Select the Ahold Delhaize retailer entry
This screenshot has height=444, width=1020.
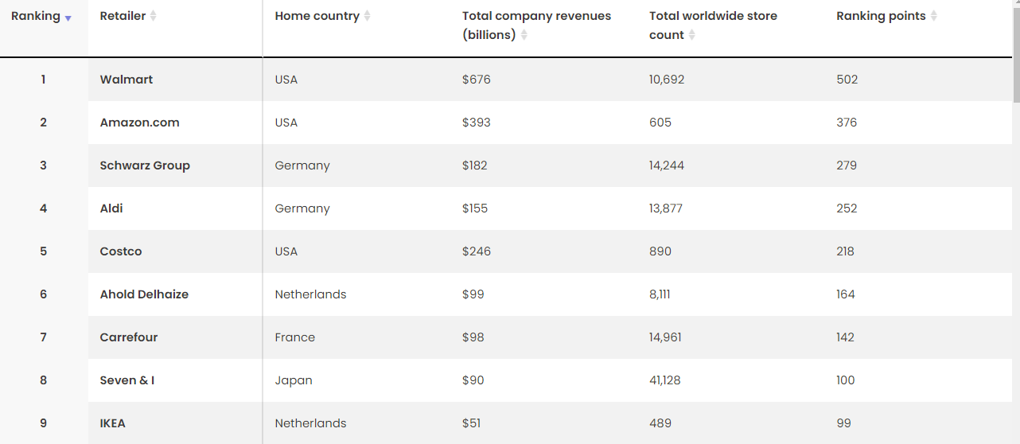click(x=144, y=294)
